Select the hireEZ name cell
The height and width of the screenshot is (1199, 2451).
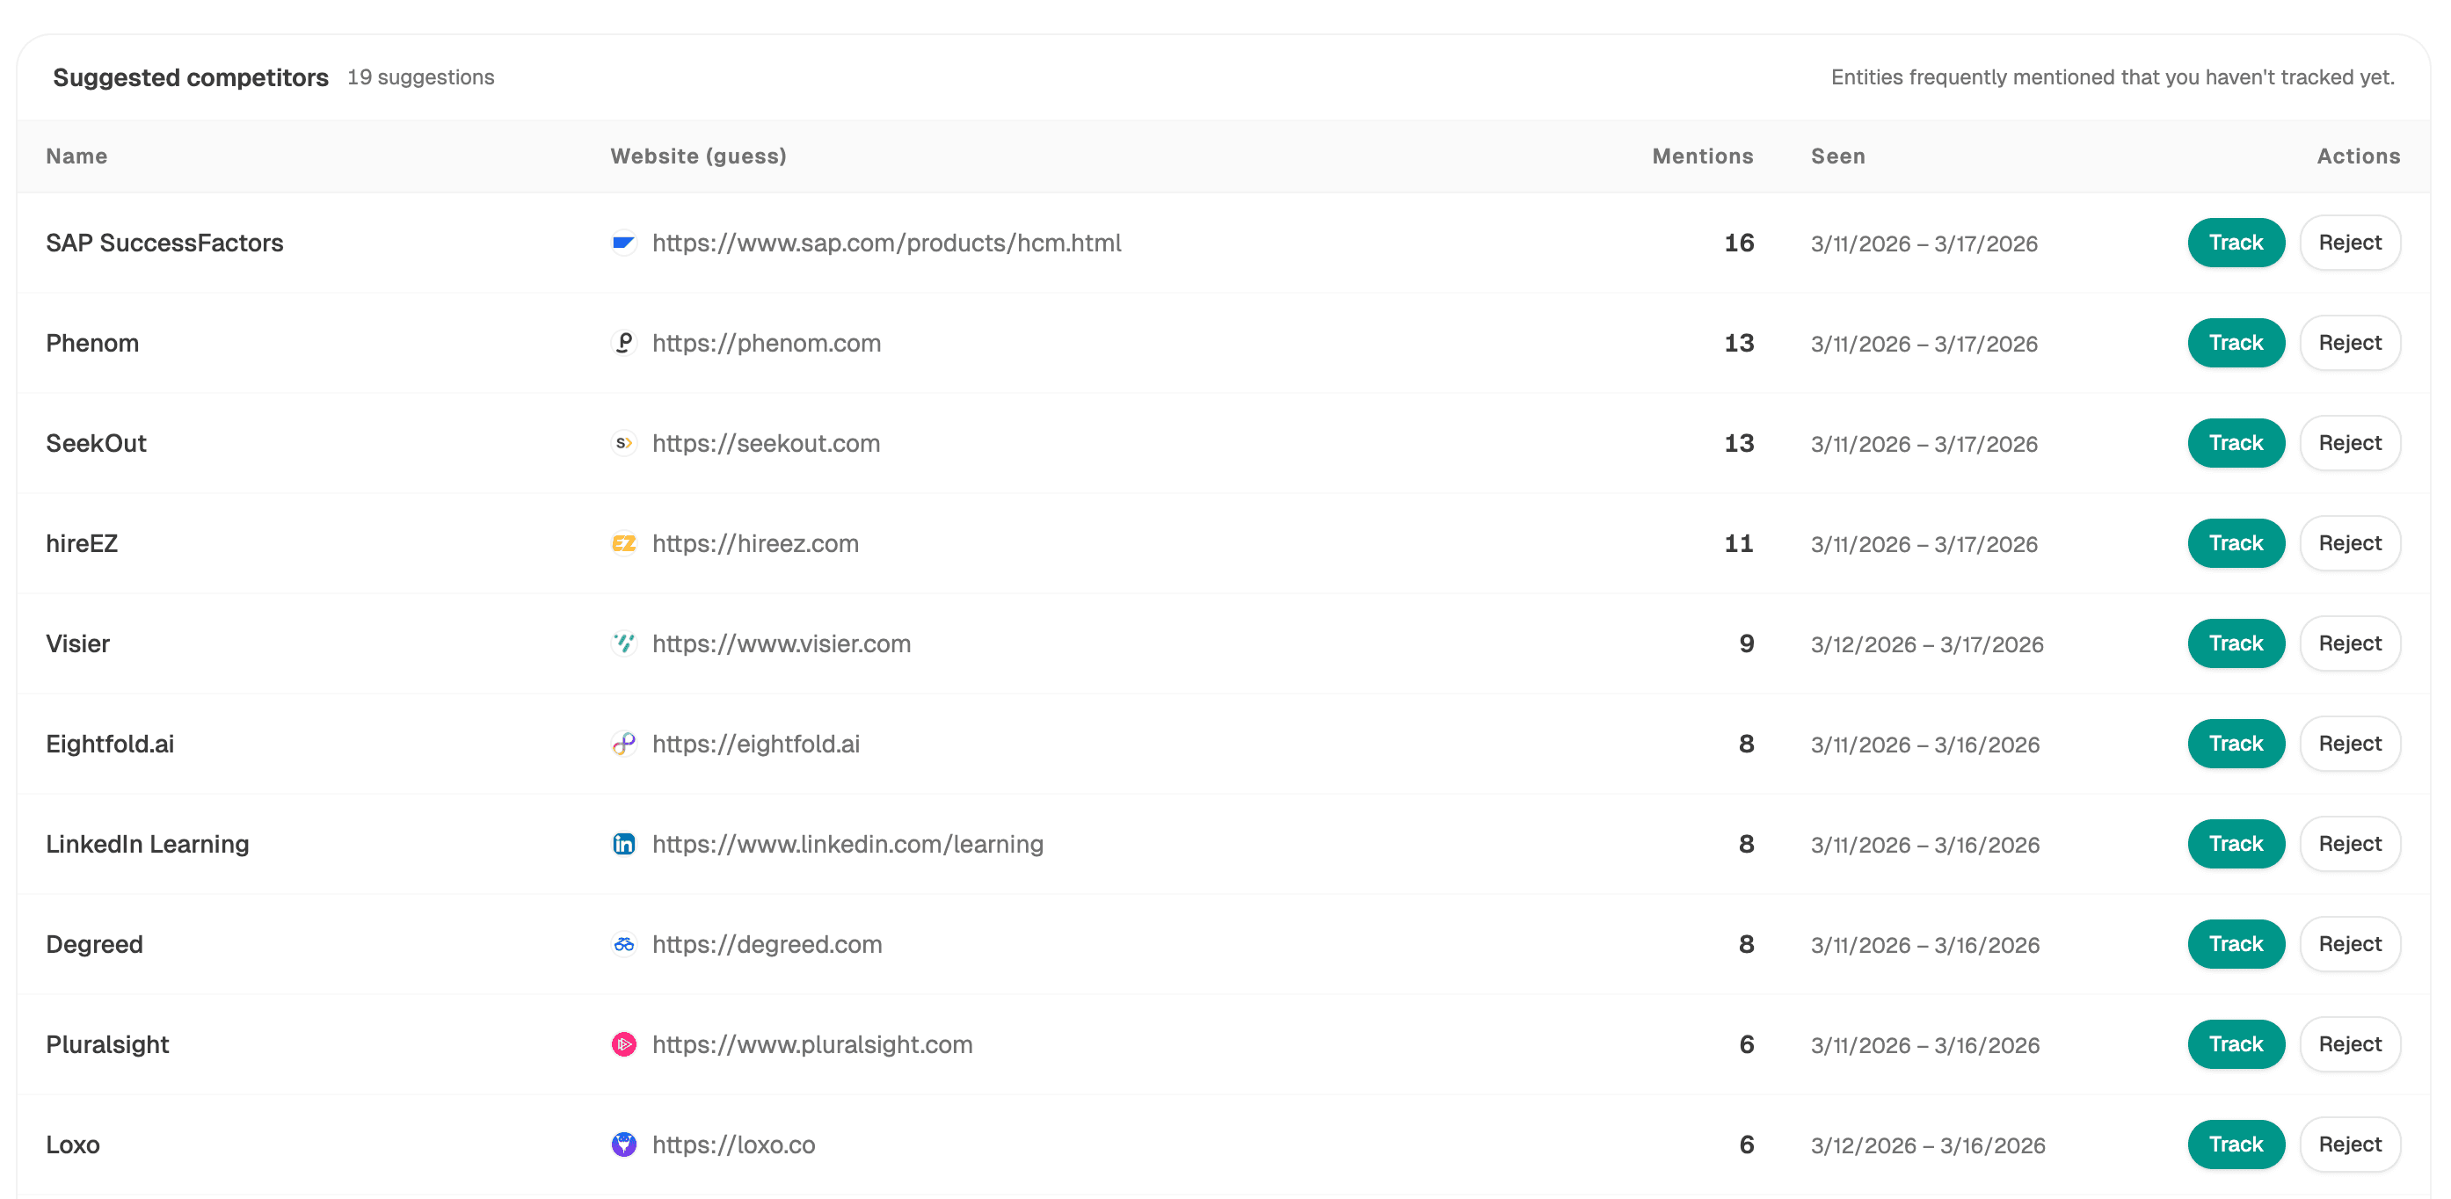click(82, 544)
